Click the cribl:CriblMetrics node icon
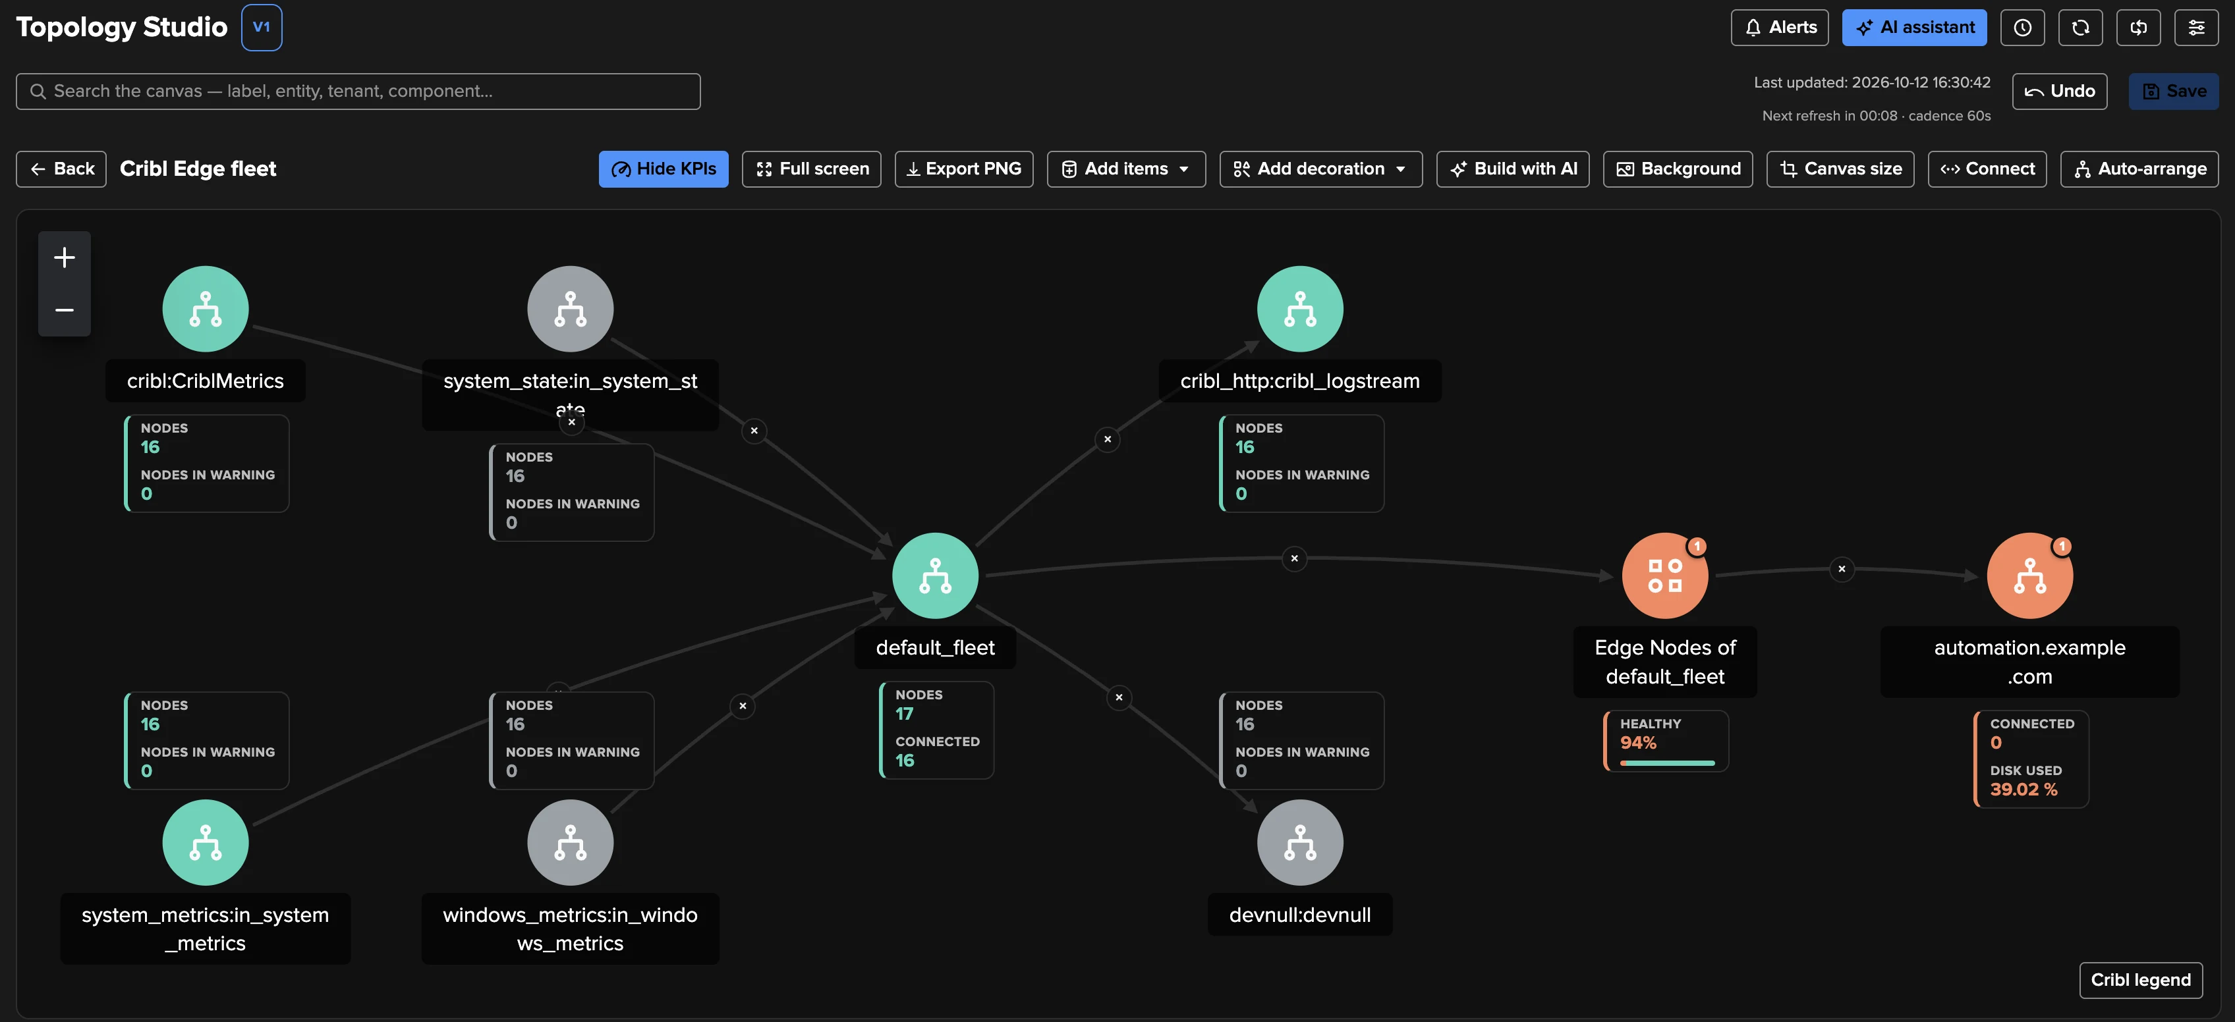Viewport: 2235px width, 1022px height. pos(205,309)
